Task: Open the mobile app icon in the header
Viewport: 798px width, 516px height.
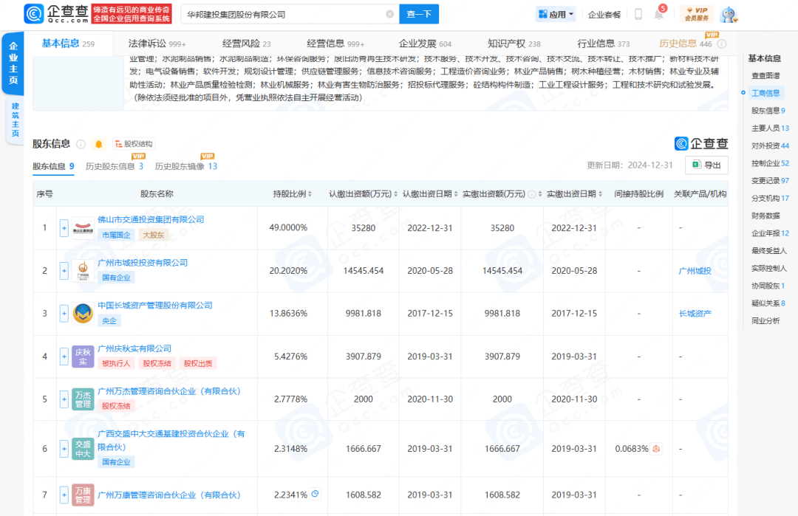Action: [x=638, y=14]
